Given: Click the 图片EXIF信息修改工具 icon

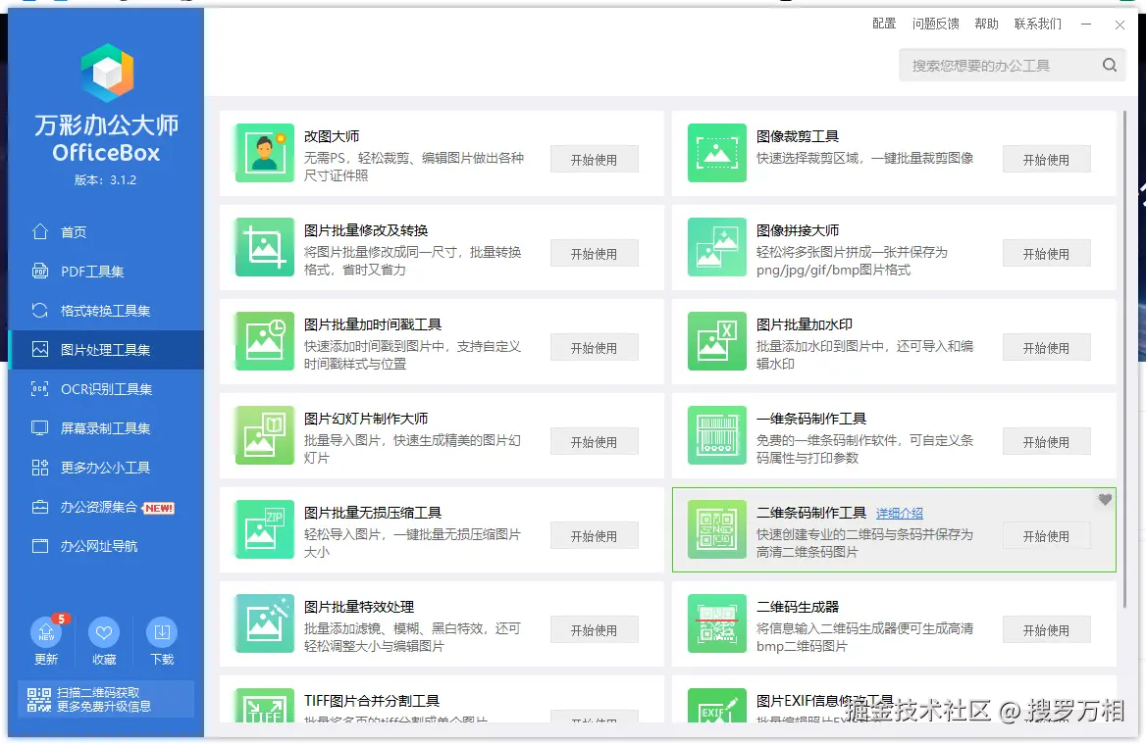Looking at the screenshot, I should click(x=717, y=706).
